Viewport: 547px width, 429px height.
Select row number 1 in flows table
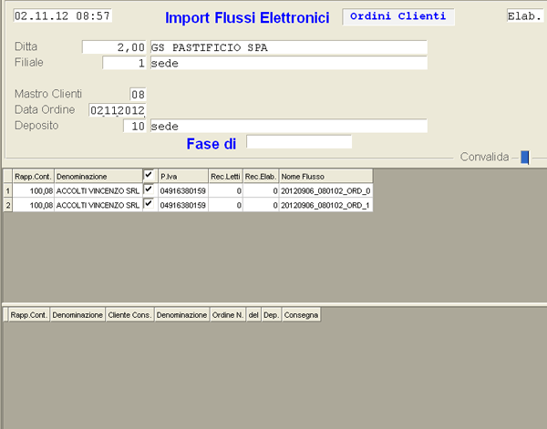pos(7,190)
